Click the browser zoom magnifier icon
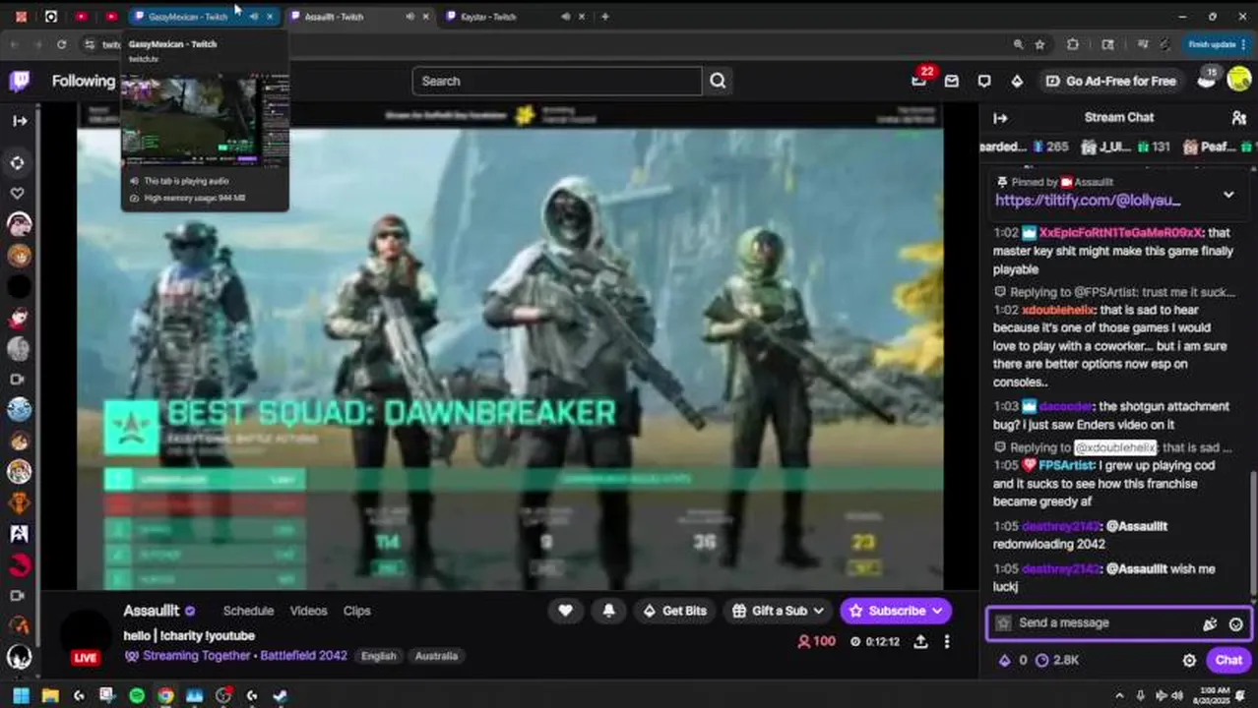The height and width of the screenshot is (708, 1258). click(x=1018, y=44)
